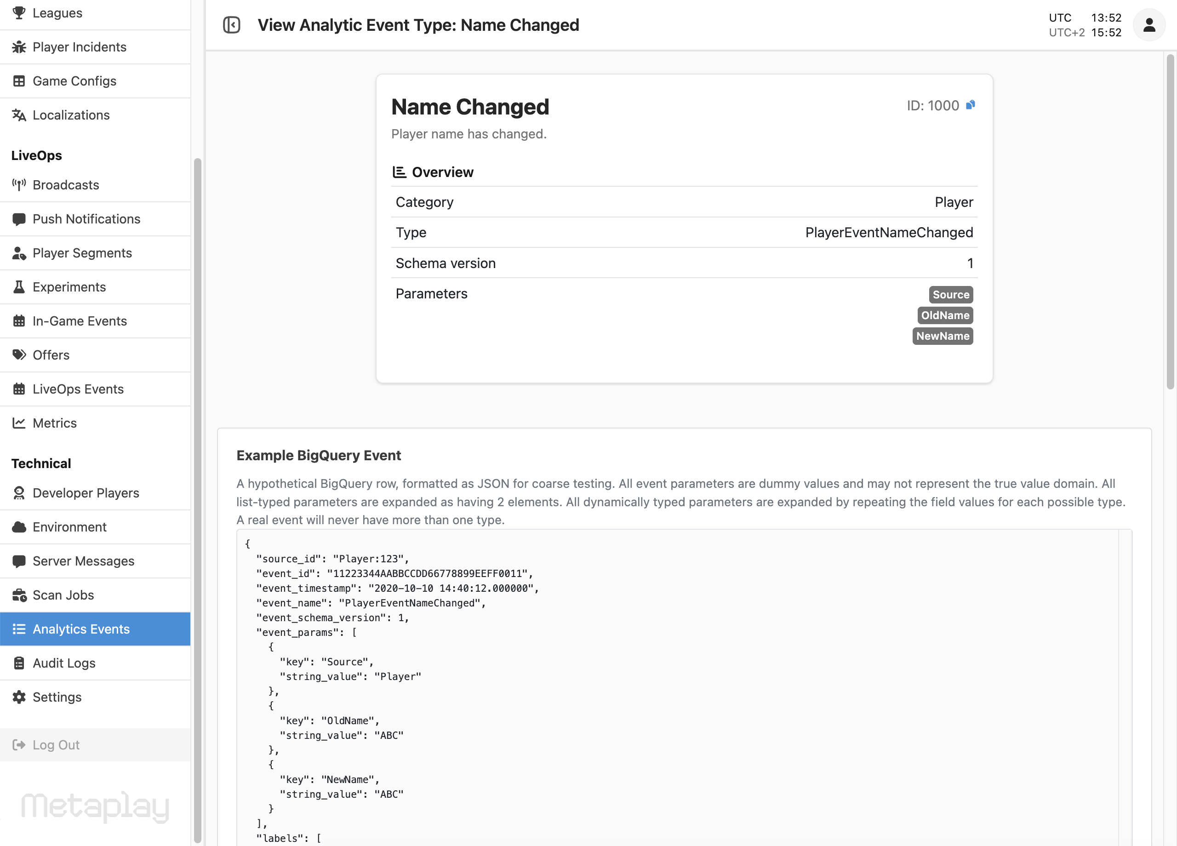Open Player Incidents via bug icon
Screen dimensions: 1177x846
tap(19, 47)
